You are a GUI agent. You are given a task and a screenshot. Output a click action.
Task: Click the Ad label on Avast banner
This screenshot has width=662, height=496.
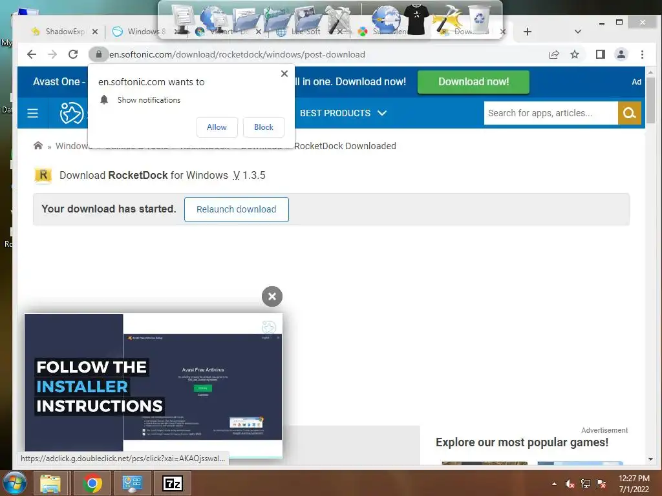[636, 82]
